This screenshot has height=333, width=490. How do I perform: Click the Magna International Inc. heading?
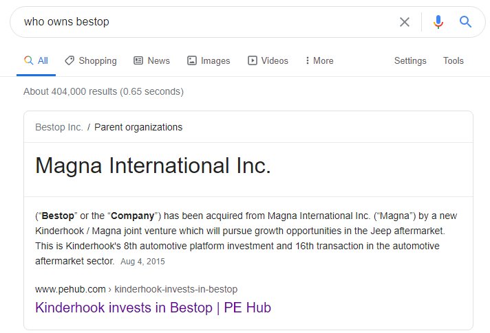[x=153, y=165]
